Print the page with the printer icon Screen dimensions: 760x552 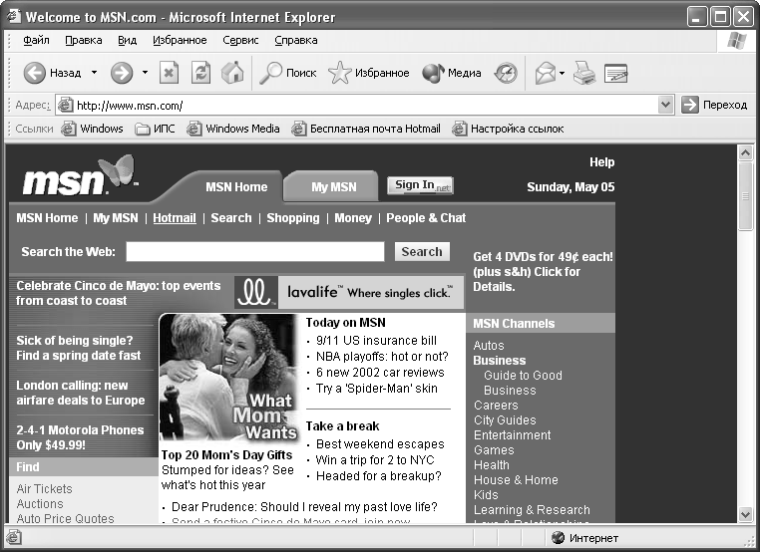tap(584, 73)
